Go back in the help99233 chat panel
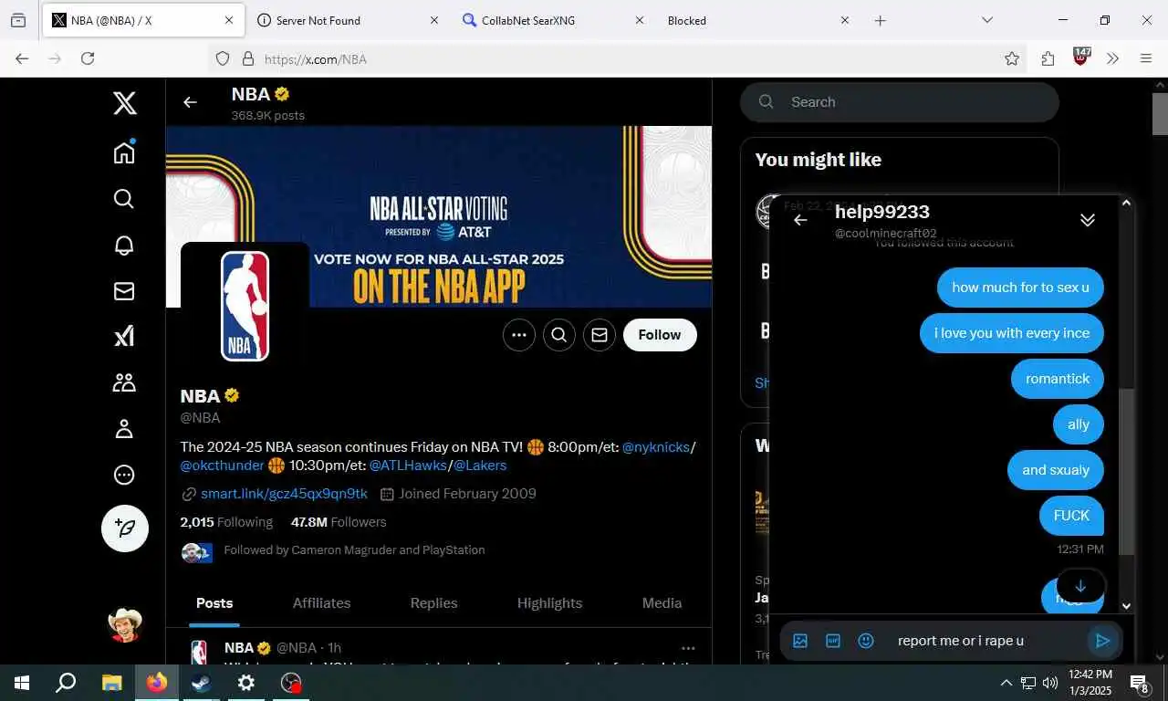 800,220
